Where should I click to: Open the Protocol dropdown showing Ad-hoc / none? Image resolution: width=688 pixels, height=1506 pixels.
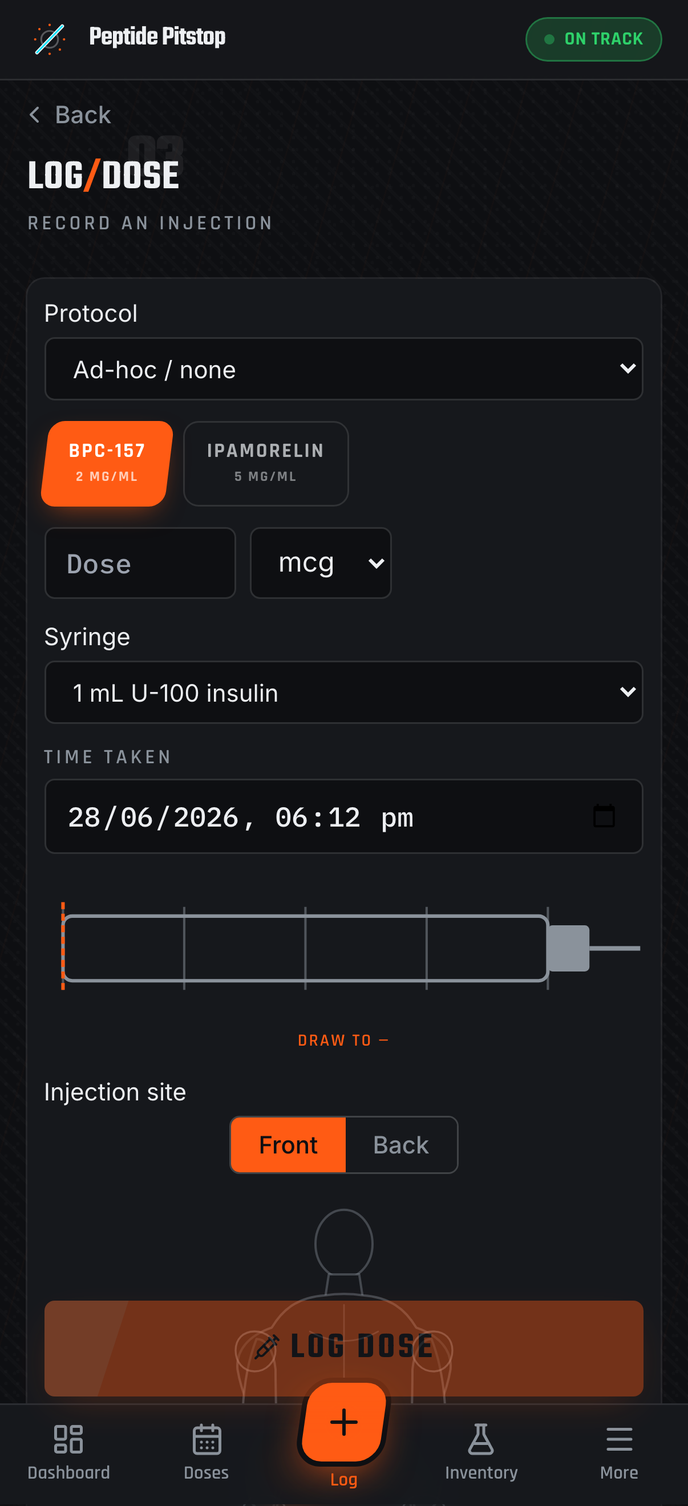(x=343, y=369)
